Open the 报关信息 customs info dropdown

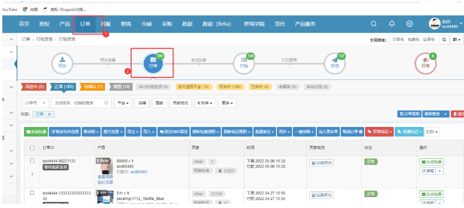click(x=113, y=132)
